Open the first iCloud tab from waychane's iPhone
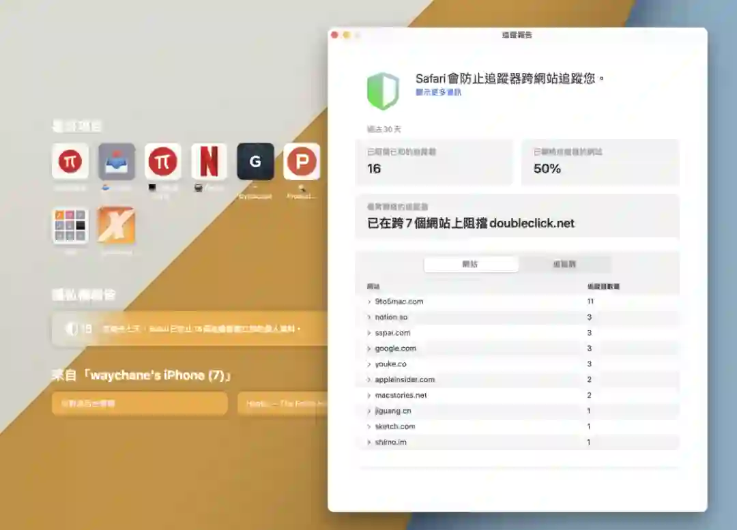The height and width of the screenshot is (530, 737). [140, 404]
